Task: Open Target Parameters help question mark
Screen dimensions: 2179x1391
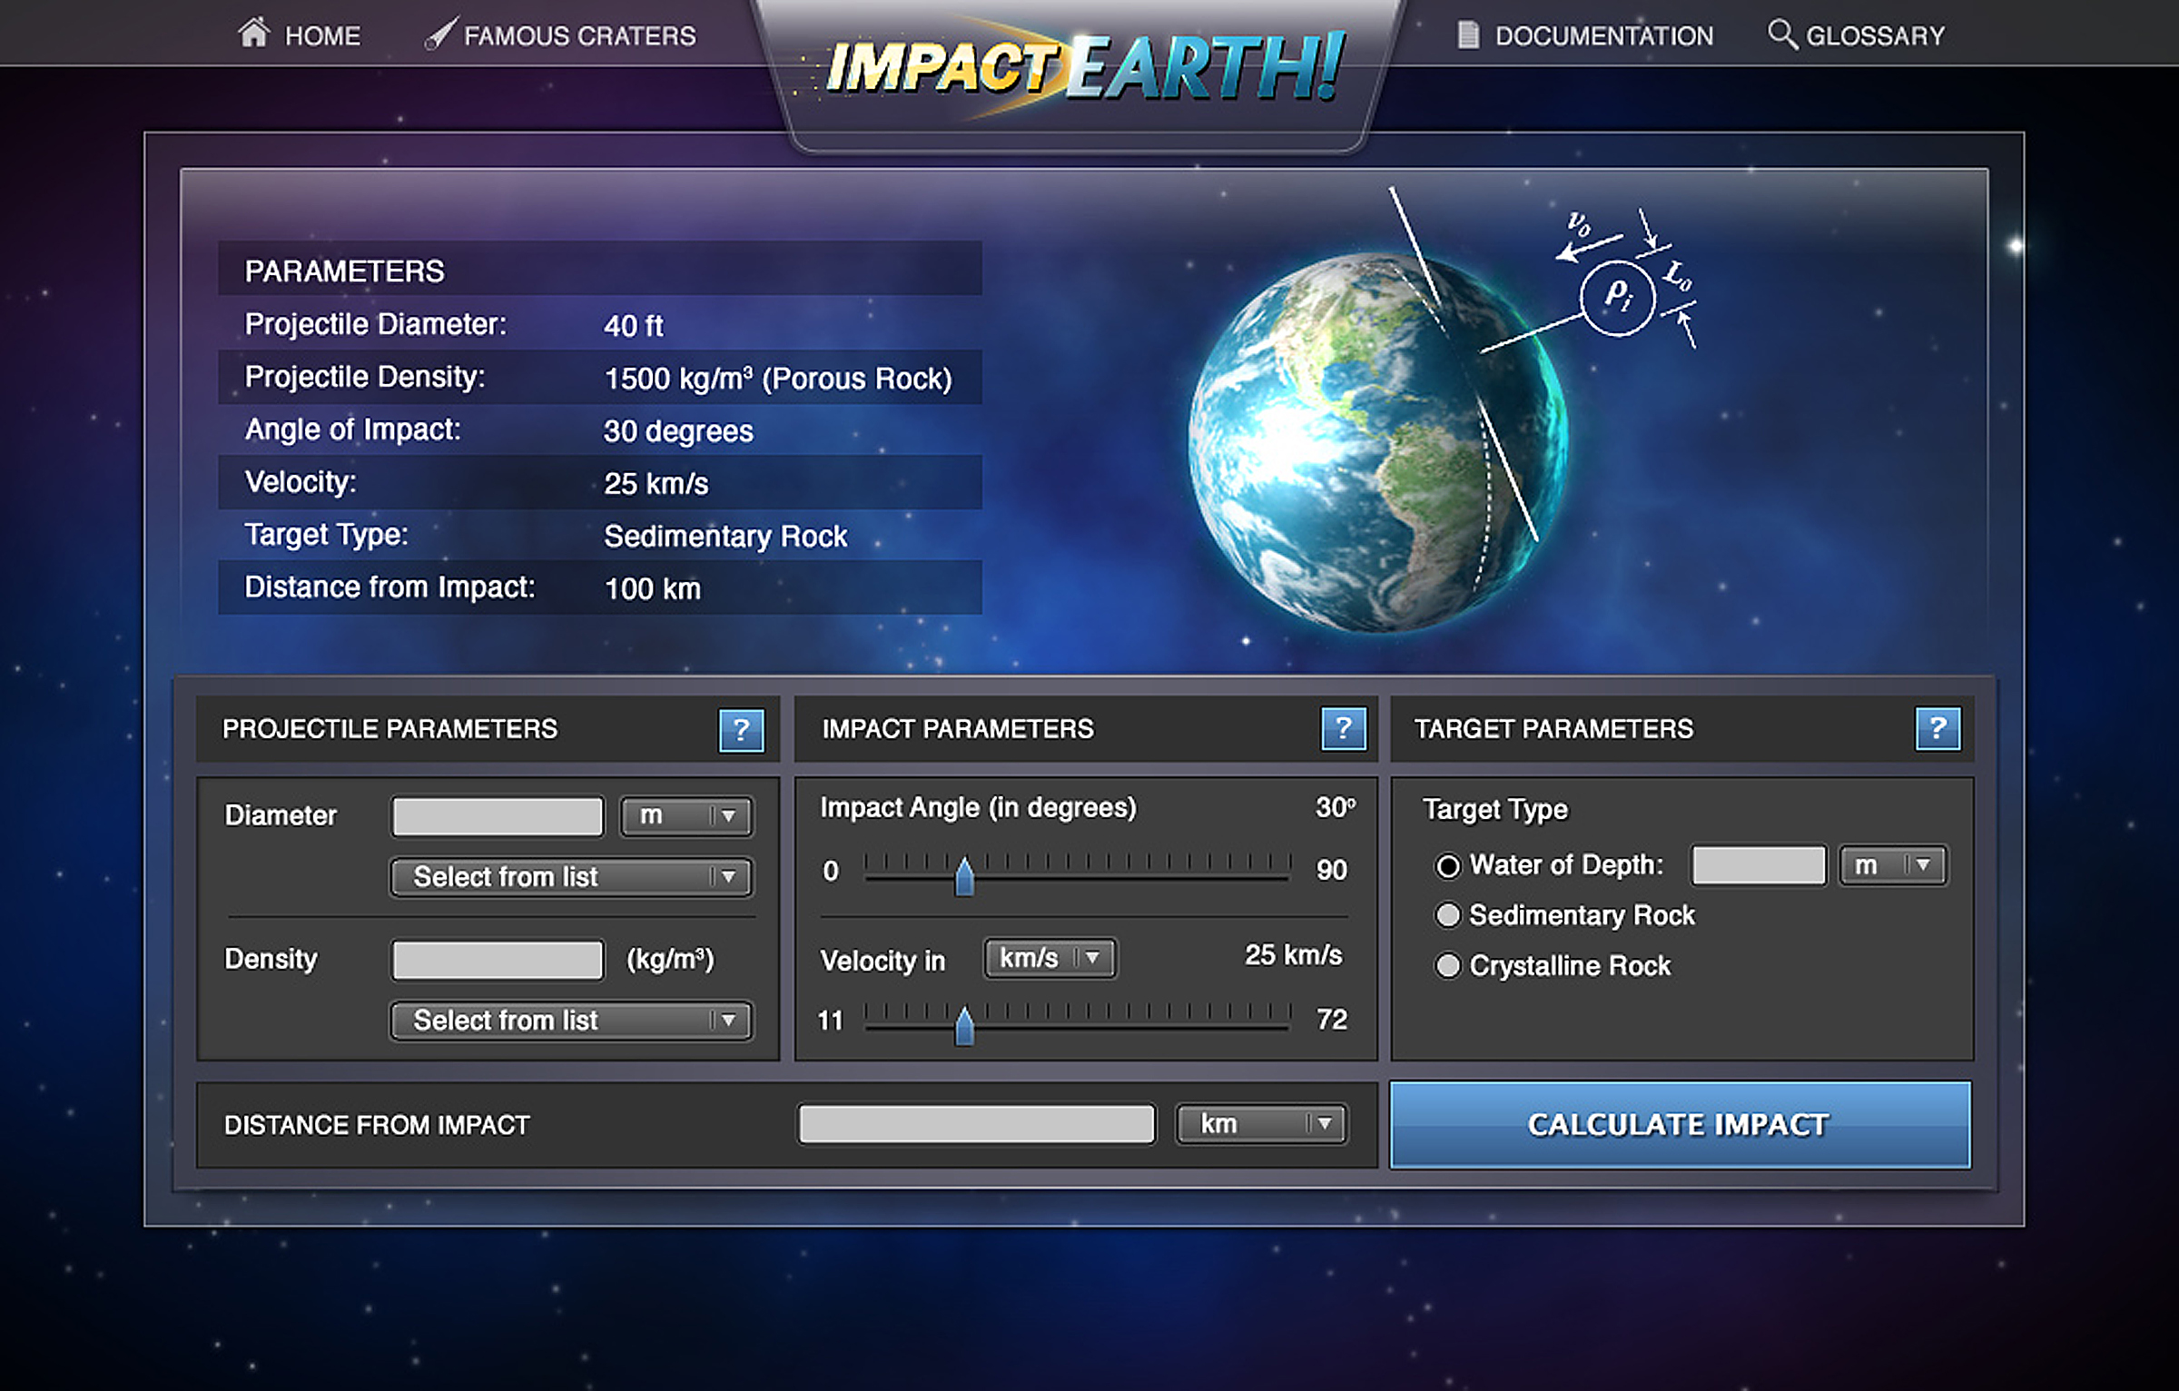Action: pos(1937,728)
